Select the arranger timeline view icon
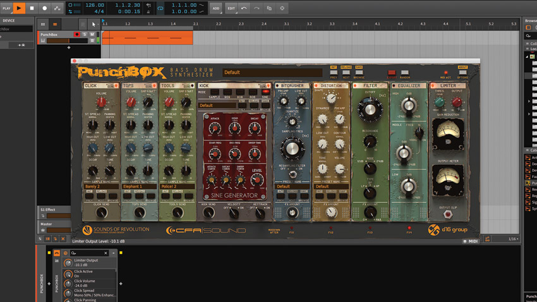The height and width of the screenshot is (302, 537). click(x=55, y=24)
